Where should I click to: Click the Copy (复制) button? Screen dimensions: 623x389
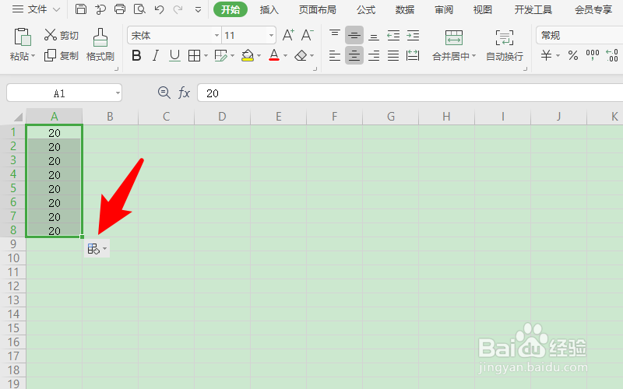(x=62, y=55)
